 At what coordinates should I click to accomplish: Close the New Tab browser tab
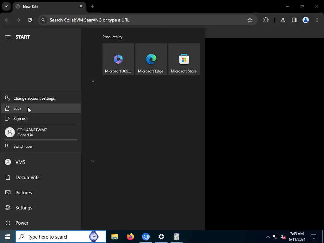point(81,6)
